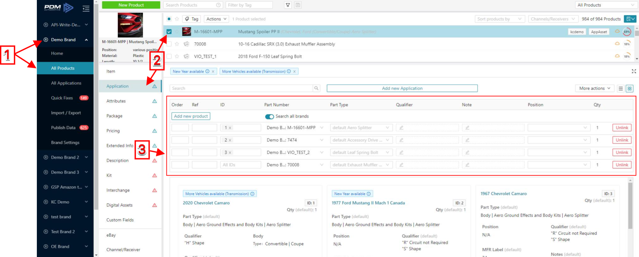Click the Search Products input field
The height and width of the screenshot is (257, 639).
point(193,5)
